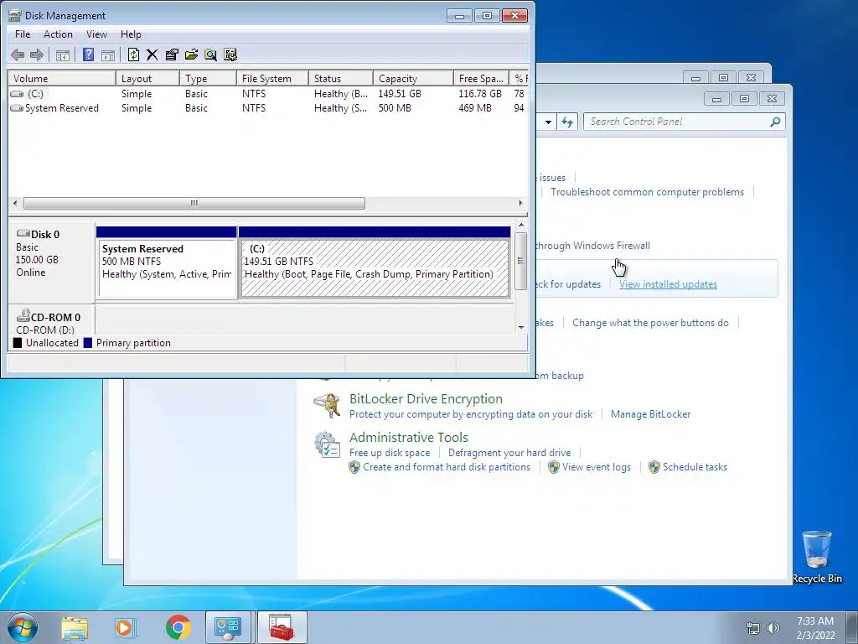Click the Control Panel address refresh arrows

567,122
